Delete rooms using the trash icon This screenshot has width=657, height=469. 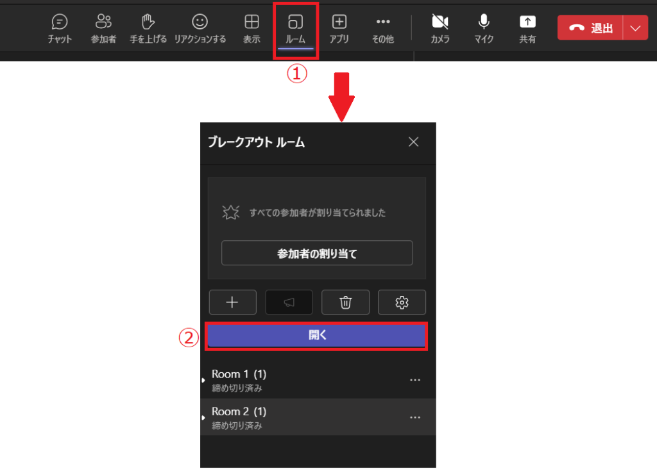click(x=345, y=302)
